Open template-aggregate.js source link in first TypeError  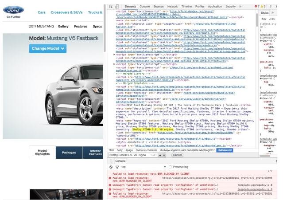[255, 185]
